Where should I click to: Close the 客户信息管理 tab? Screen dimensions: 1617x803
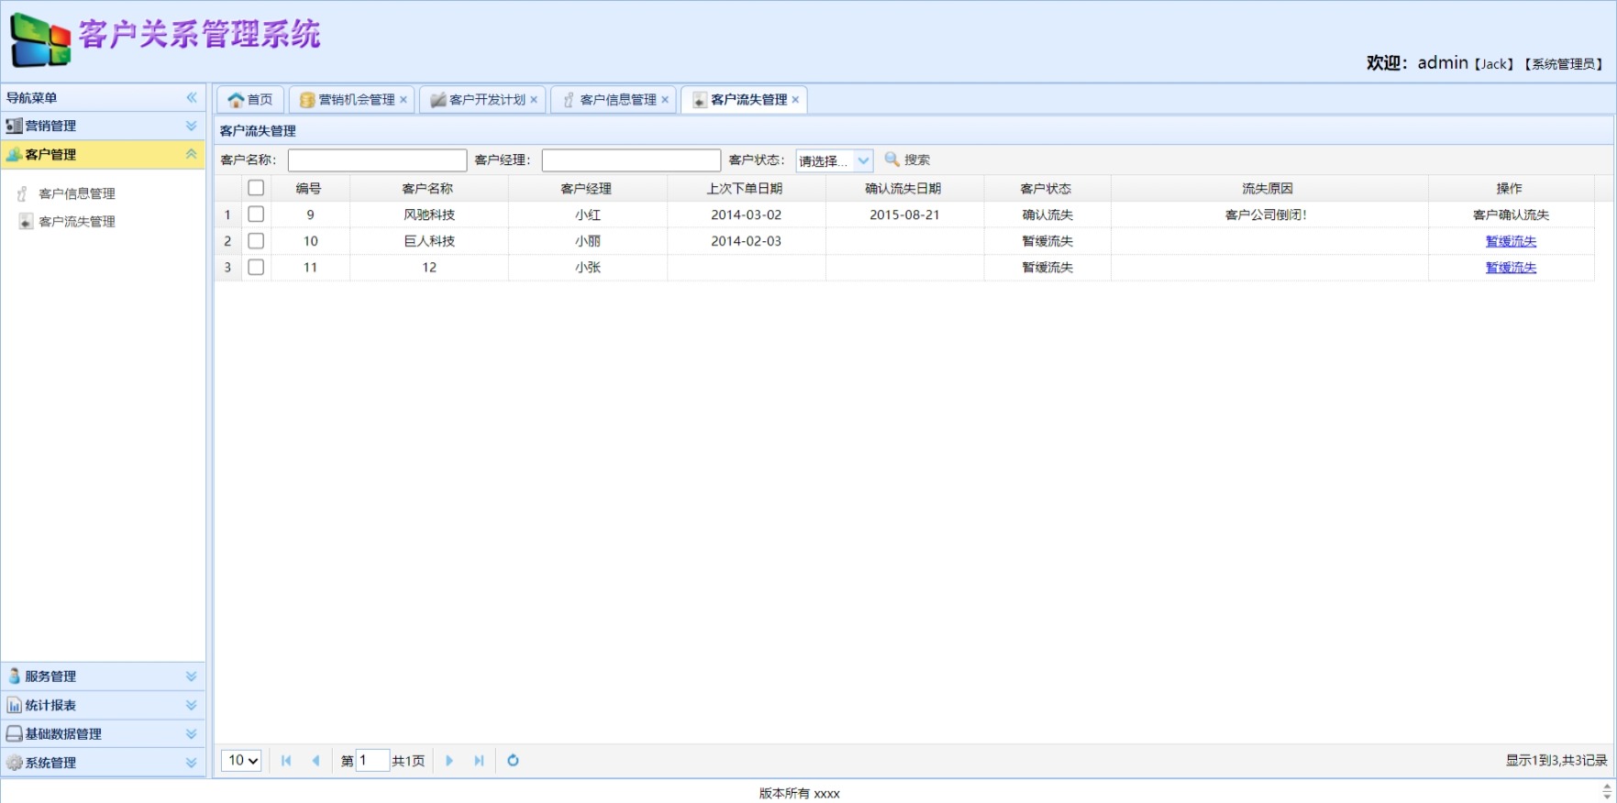tap(665, 100)
